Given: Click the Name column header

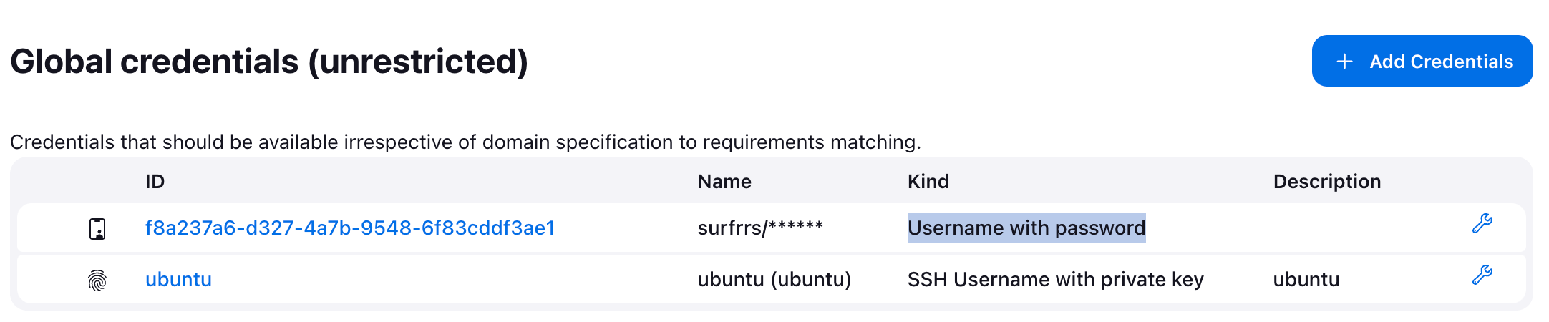Looking at the screenshot, I should click(724, 182).
